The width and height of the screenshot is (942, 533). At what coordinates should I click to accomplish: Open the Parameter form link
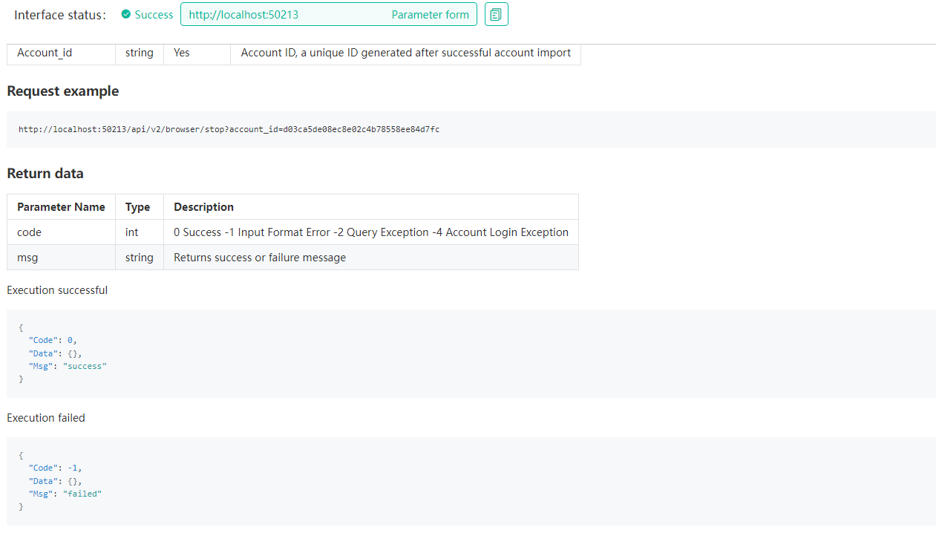point(430,15)
